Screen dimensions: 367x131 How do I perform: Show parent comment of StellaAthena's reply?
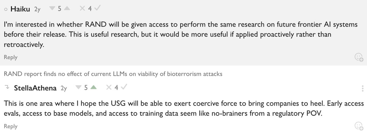coord(7,88)
